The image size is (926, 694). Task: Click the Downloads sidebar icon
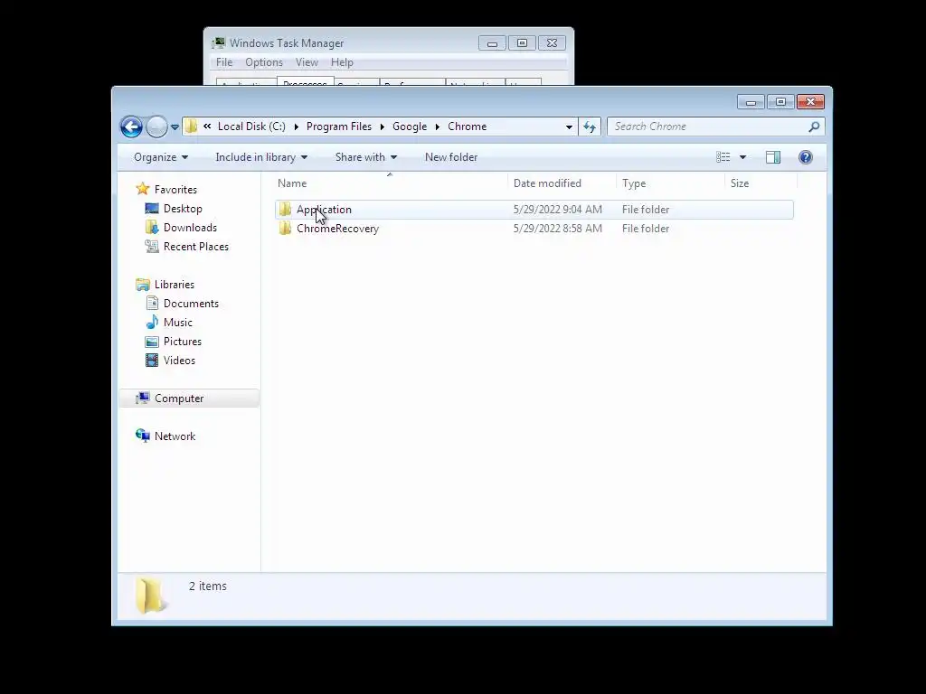tap(152, 227)
